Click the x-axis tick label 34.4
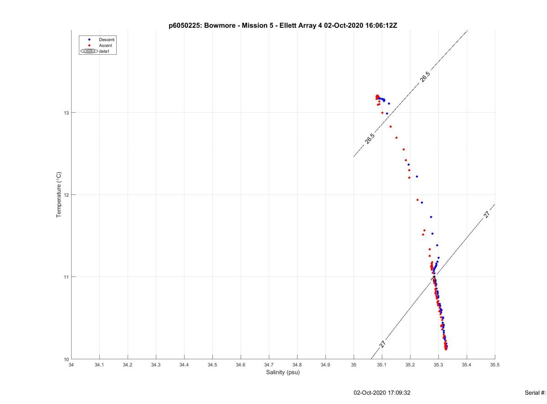547x404 pixels. click(x=184, y=365)
